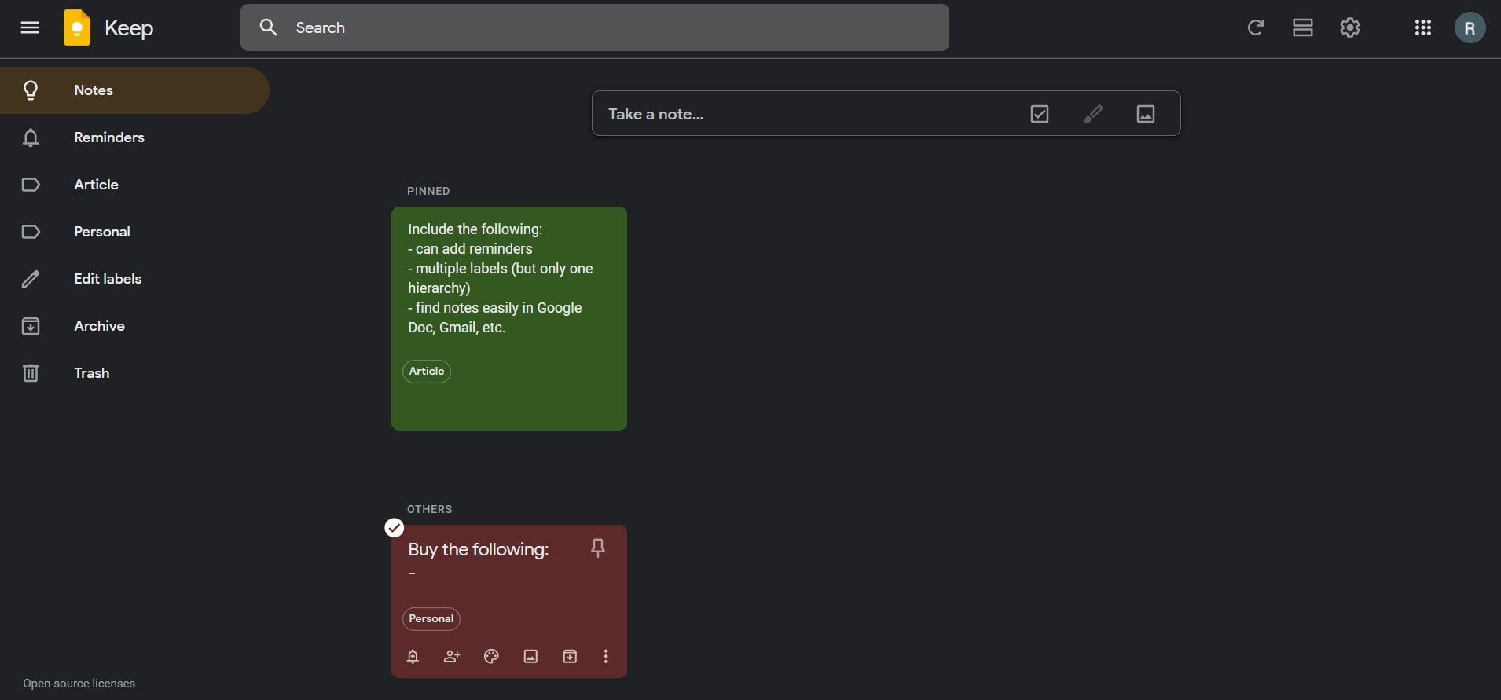
Task: Create a new note with drawing
Action: click(1092, 114)
